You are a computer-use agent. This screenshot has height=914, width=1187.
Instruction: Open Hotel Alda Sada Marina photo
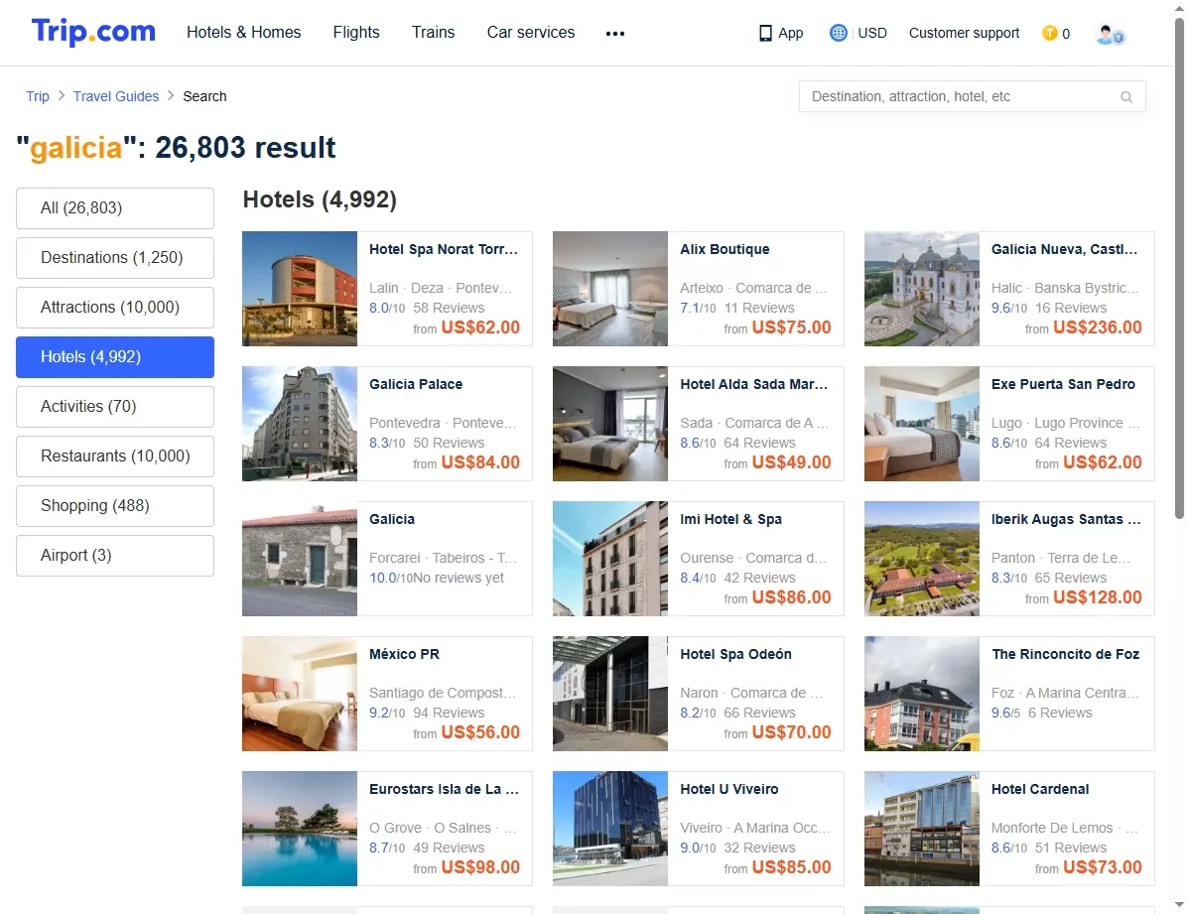610,424
